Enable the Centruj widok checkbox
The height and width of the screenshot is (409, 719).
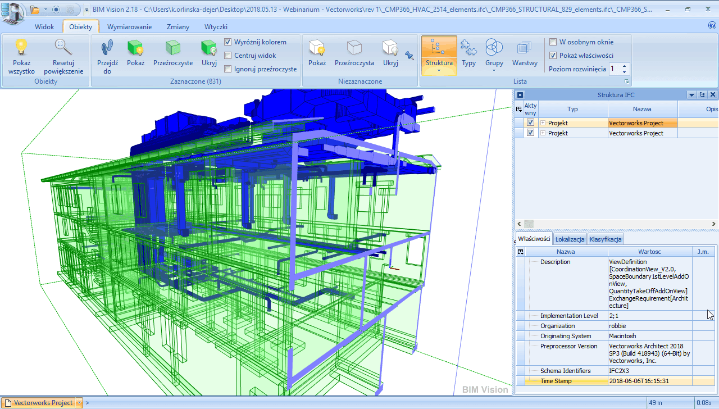click(x=228, y=56)
